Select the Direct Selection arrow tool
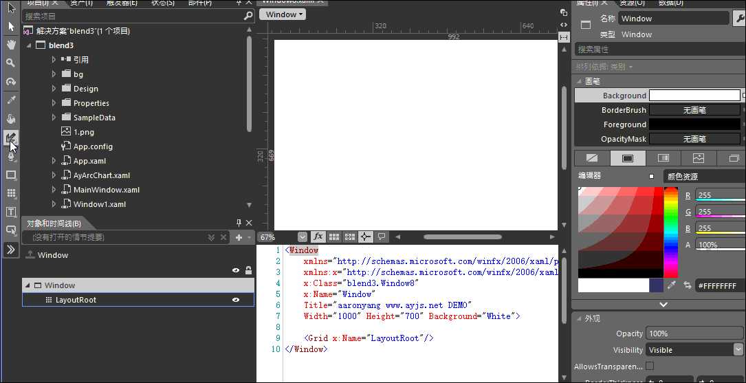The image size is (746, 383). coord(12,26)
